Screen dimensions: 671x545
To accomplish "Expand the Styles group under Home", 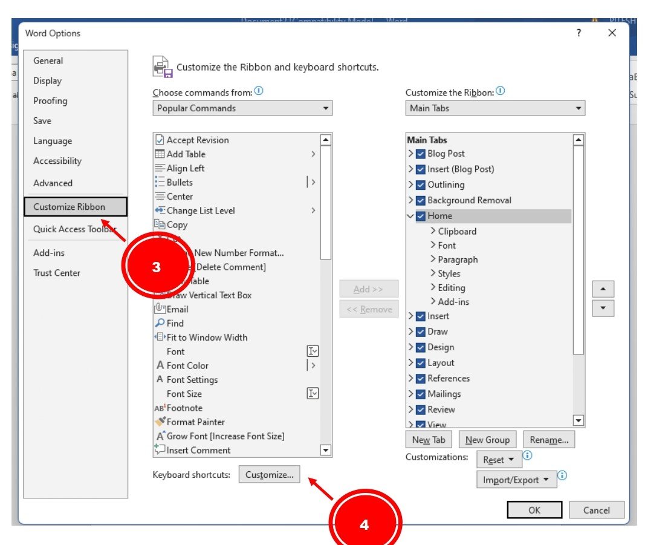I will click(433, 273).
